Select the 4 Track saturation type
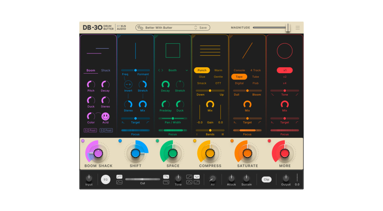Viewport: 383px width, 211px height. [255, 70]
